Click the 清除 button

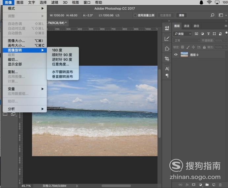pyautogui.click(x=181, y=15)
